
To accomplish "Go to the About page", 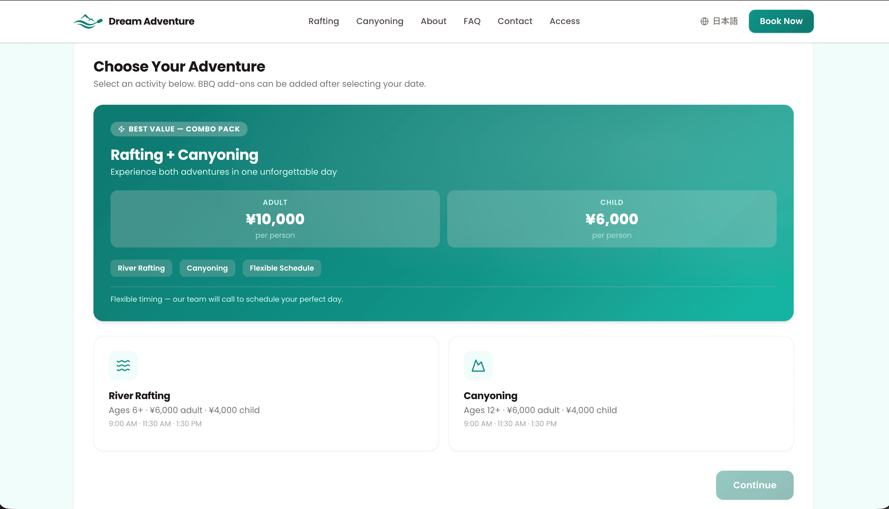I will [433, 21].
